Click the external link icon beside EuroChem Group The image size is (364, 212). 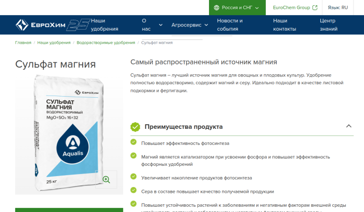pos(315,8)
